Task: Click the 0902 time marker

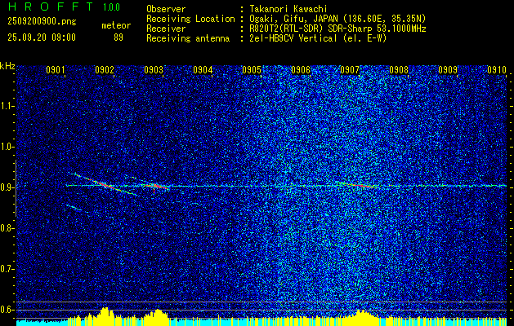Action: pyautogui.click(x=105, y=69)
